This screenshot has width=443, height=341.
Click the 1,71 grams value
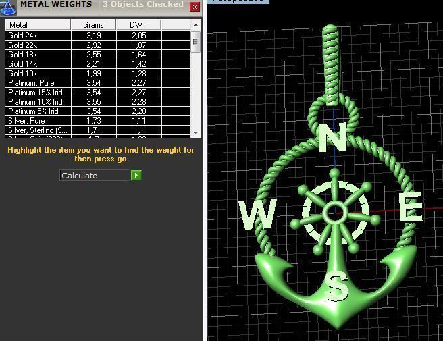coord(93,130)
